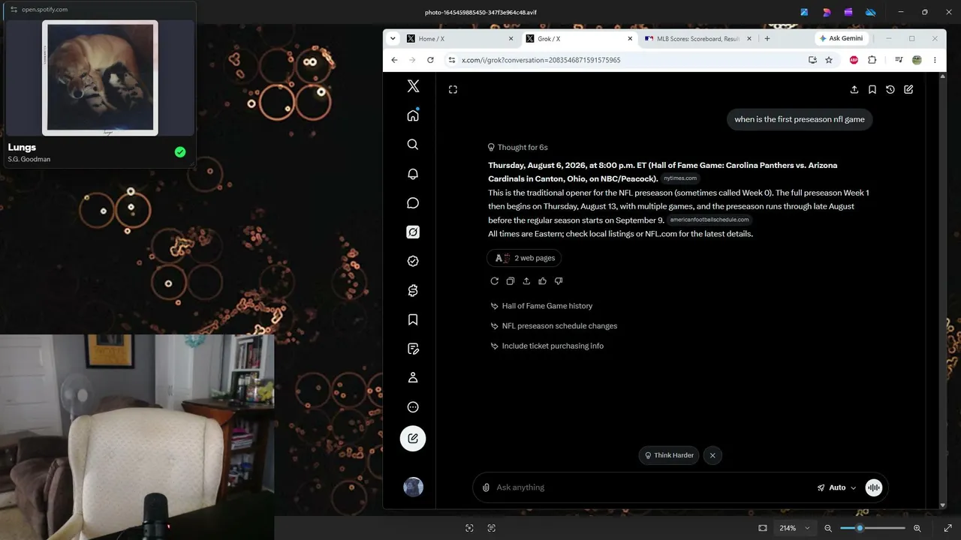Image resolution: width=961 pixels, height=540 pixels.
Task: Close the 'Home / X' tab
Action: click(x=511, y=39)
